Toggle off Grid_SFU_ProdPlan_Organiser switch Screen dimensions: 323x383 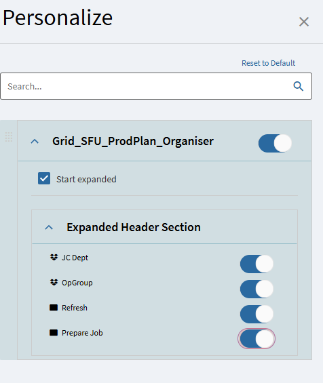(275, 143)
